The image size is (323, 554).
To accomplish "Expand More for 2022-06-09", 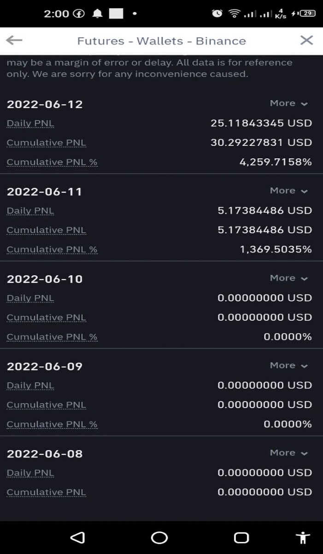I will click(x=288, y=365).
